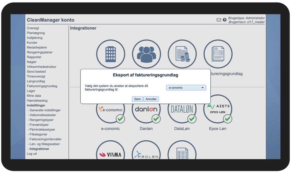Open Mine data in the sidebar
The image size is (291, 173).
pyautogui.click(x=34, y=96)
